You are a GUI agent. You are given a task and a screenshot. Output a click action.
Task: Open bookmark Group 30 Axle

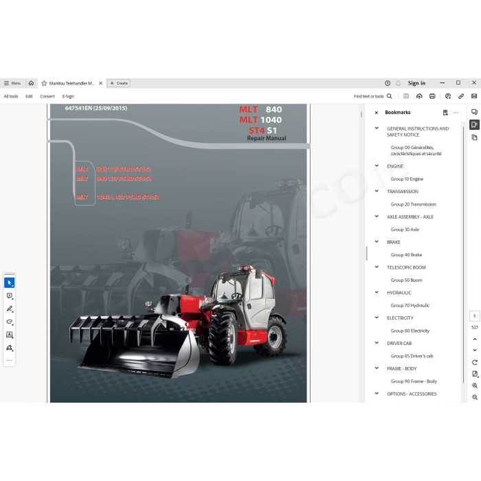point(405,230)
